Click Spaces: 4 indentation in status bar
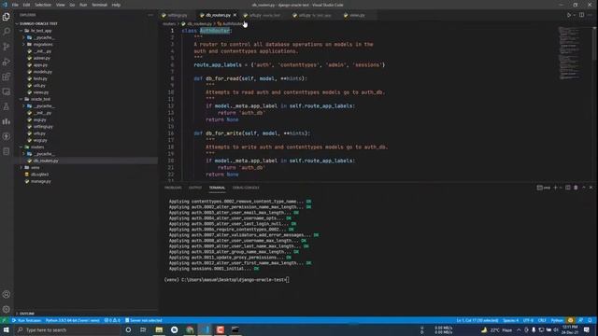Image resolution: width=598 pixels, height=336 pixels. coord(511,320)
